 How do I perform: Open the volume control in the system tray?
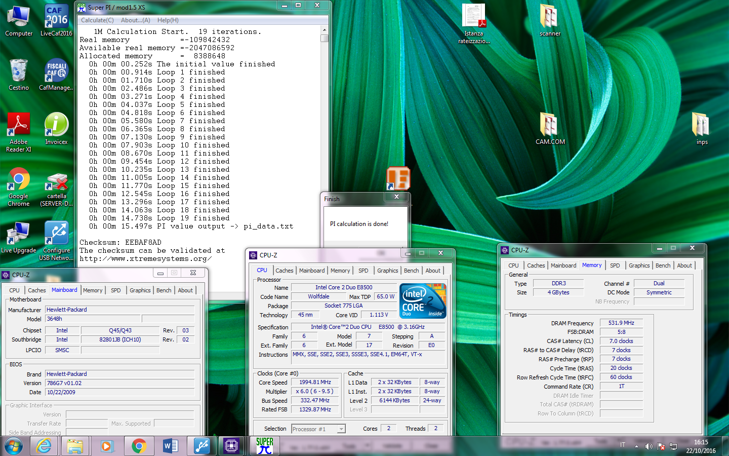click(649, 446)
